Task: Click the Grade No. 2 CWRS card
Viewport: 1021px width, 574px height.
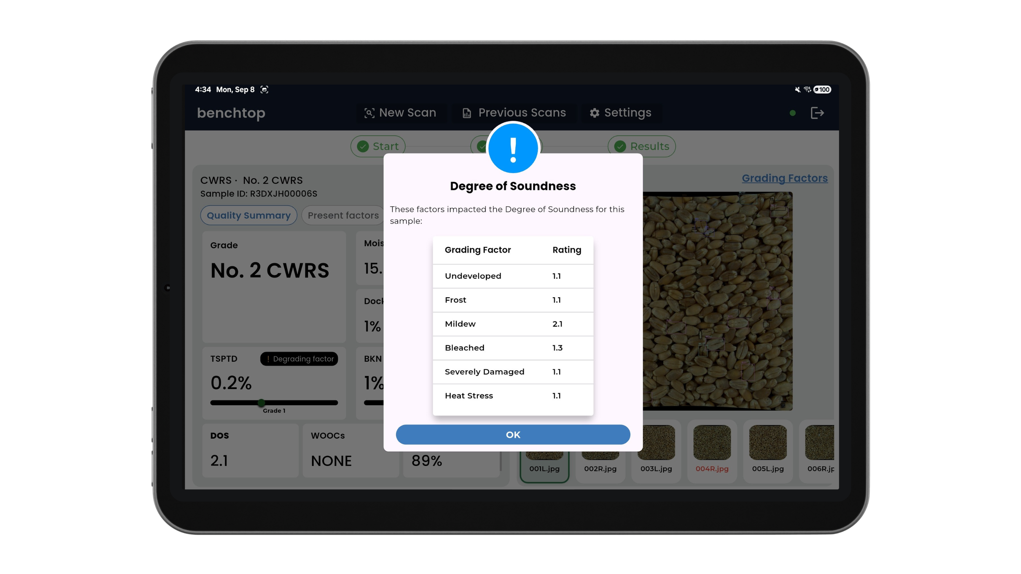Action: pyautogui.click(x=274, y=287)
